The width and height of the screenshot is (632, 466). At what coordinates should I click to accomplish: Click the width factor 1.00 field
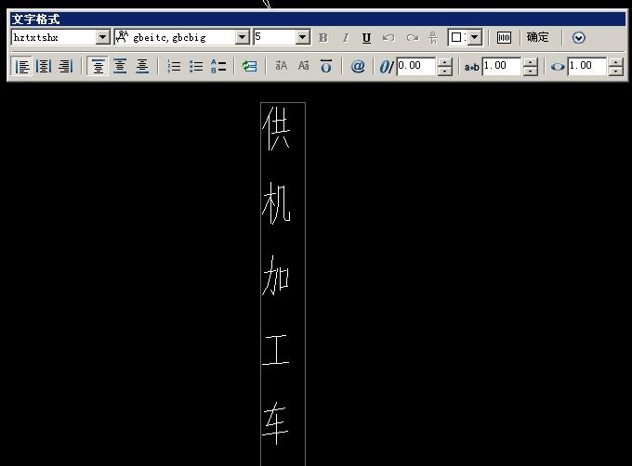coord(586,66)
